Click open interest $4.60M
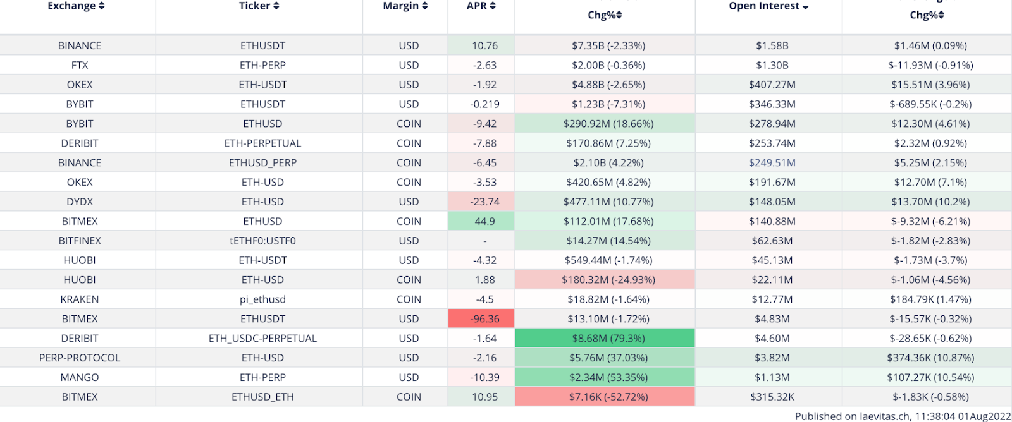1012x422 pixels. click(x=768, y=339)
